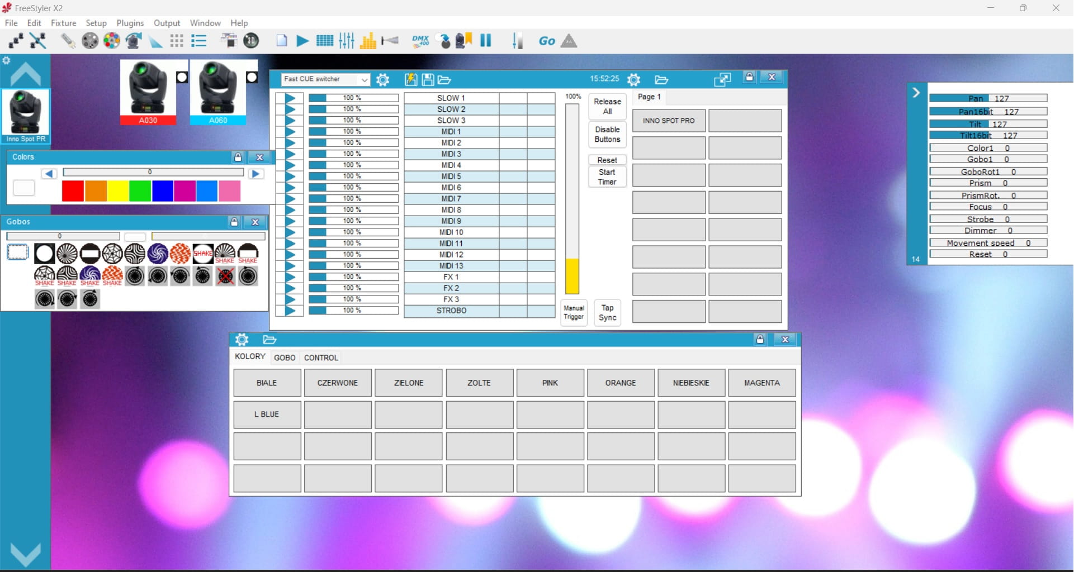Click the Release All button
Image resolution: width=1074 pixels, height=572 pixels.
607,106
